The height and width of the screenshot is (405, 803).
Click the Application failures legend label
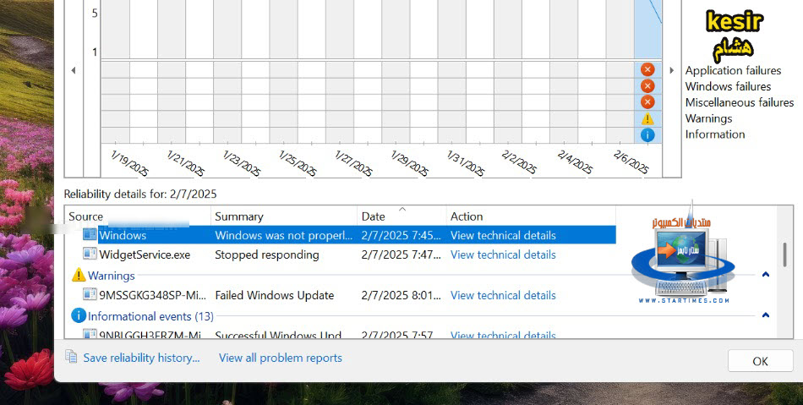coord(734,71)
